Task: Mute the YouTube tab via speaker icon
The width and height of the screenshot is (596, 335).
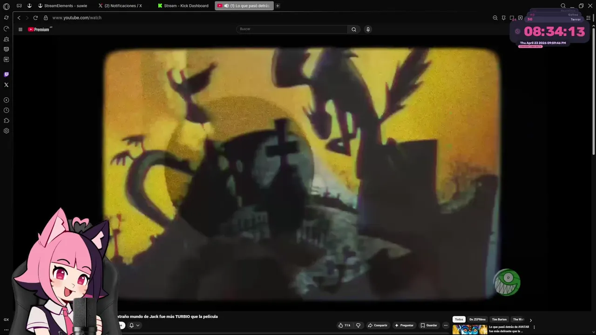Action: [x=226, y=6]
